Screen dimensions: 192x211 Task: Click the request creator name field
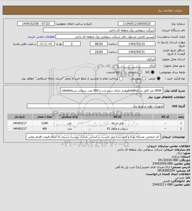click(106, 37)
